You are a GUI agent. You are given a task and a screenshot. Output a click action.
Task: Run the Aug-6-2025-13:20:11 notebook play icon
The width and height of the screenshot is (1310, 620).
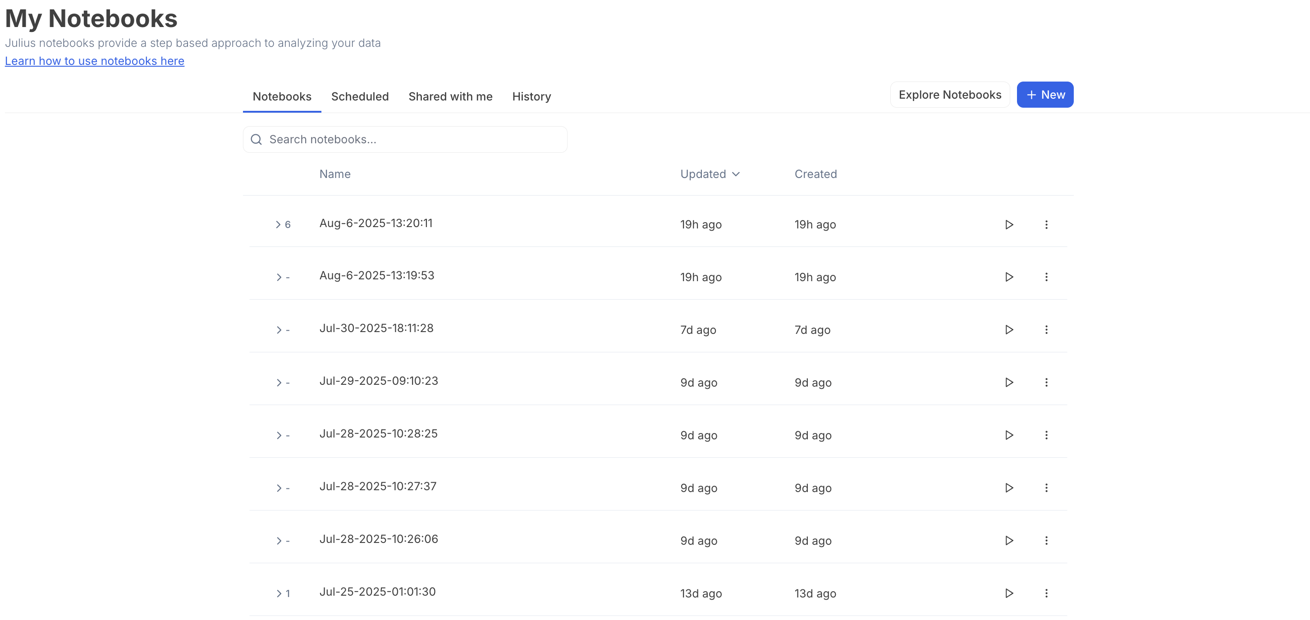tap(1009, 225)
